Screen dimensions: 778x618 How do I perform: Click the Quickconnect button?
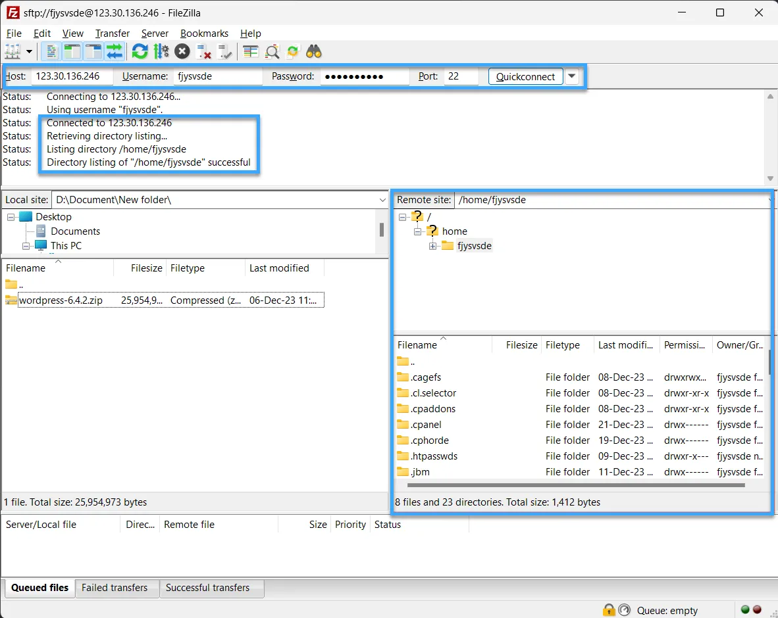pyautogui.click(x=525, y=76)
